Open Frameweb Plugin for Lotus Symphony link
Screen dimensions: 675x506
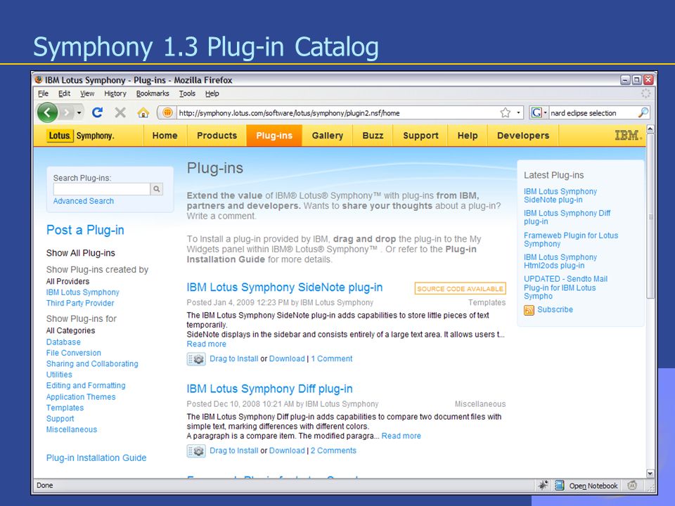coord(571,240)
